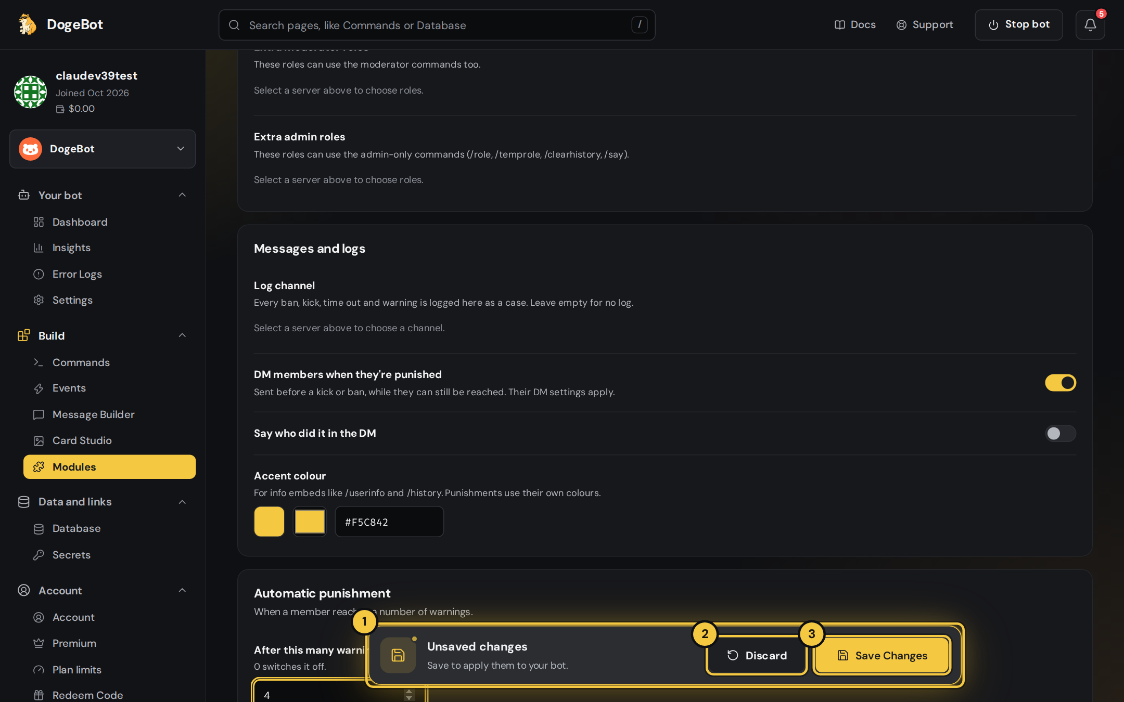The height and width of the screenshot is (702, 1124).
Task: Discard the unsaved changes
Action: pos(757,655)
